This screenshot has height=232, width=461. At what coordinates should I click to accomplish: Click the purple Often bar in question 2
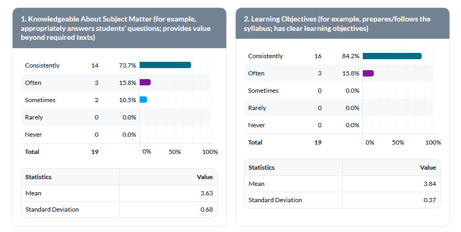pos(368,73)
